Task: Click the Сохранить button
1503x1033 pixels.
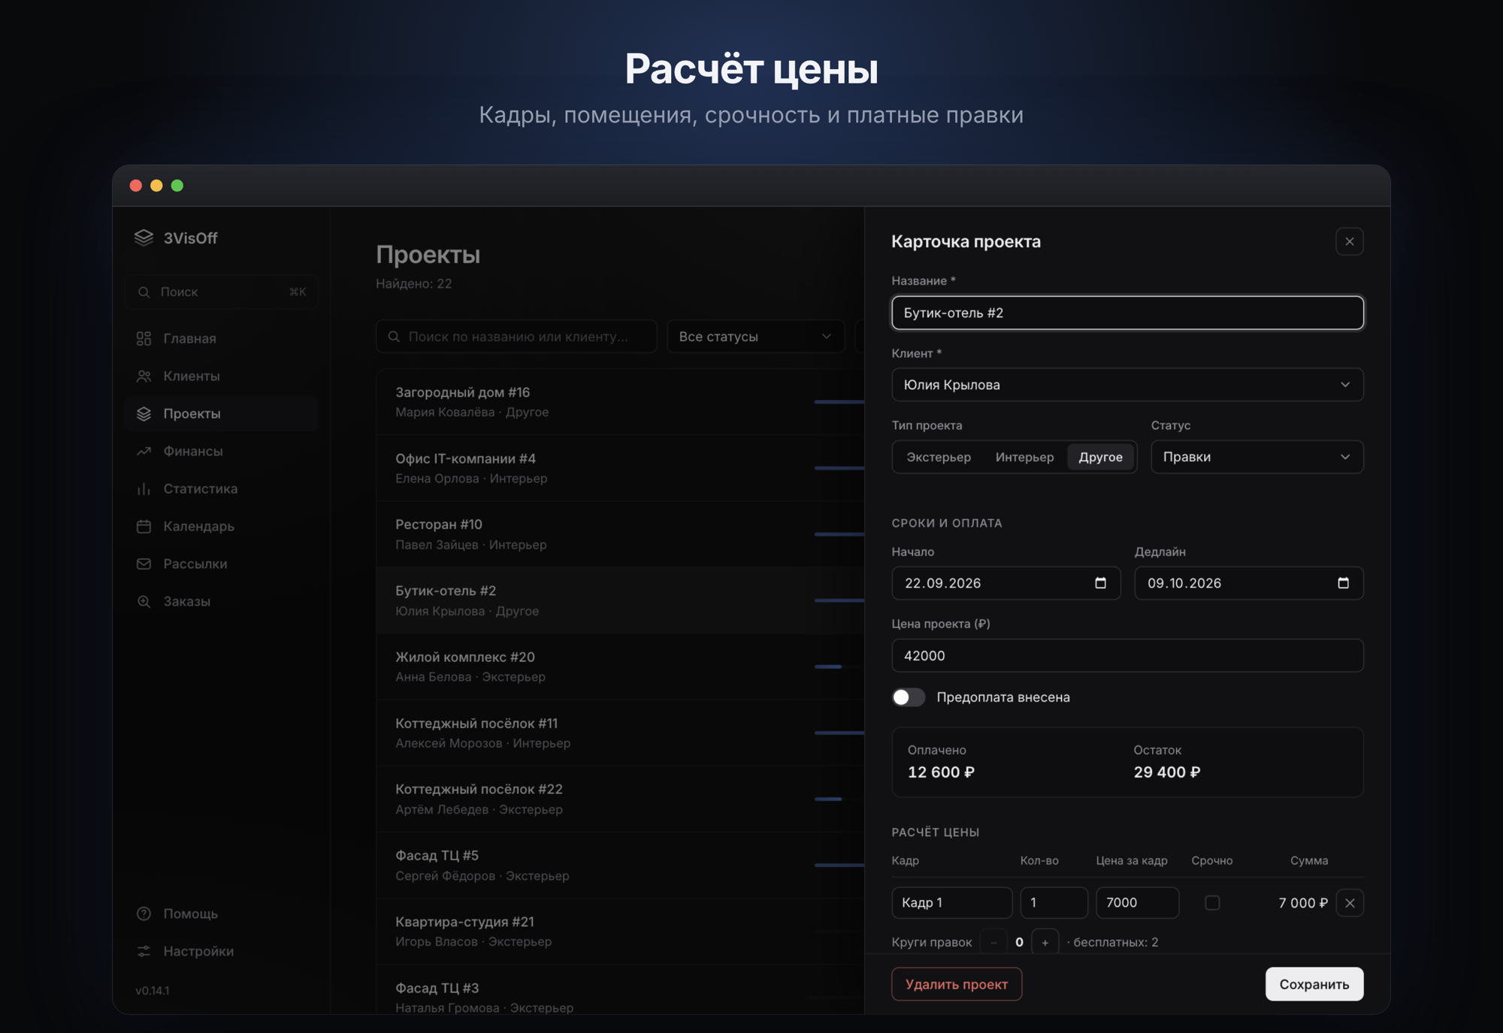Action: (1314, 984)
